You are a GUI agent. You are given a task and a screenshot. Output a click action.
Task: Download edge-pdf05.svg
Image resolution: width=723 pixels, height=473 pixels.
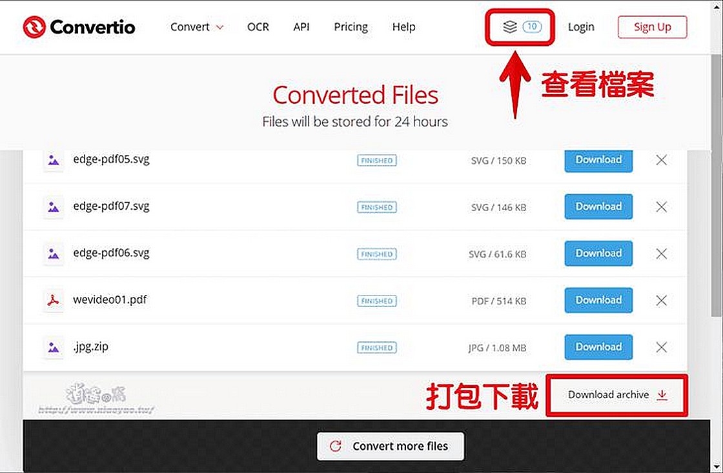pyautogui.click(x=598, y=161)
